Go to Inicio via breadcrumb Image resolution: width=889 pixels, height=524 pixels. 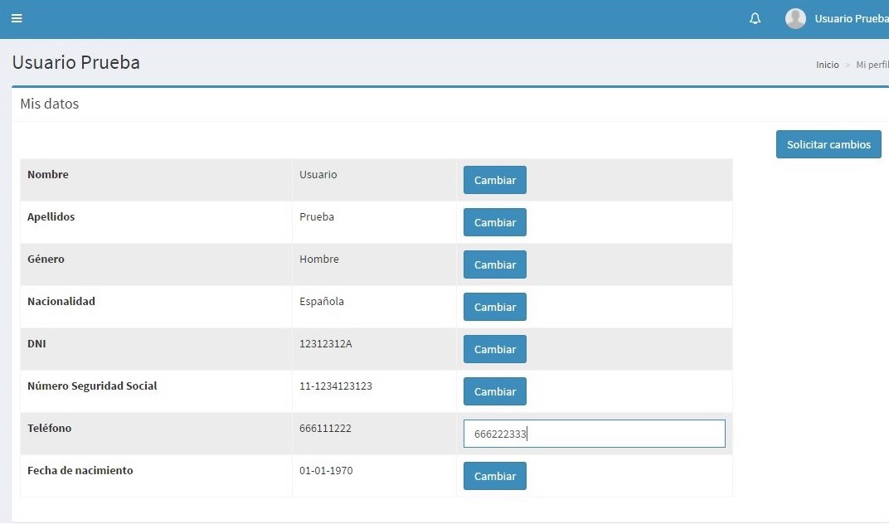827,65
